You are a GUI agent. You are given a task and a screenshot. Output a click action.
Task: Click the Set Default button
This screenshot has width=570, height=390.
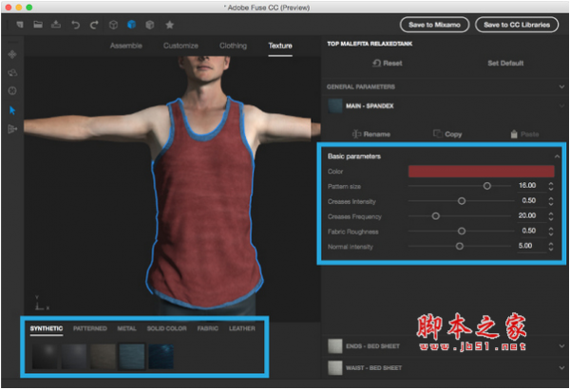505,64
